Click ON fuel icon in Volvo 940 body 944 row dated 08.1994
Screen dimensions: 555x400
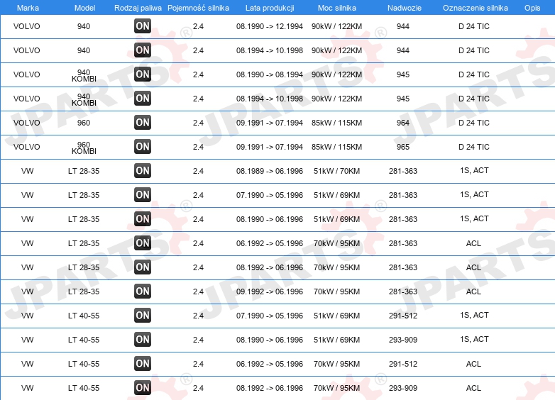[143, 50]
